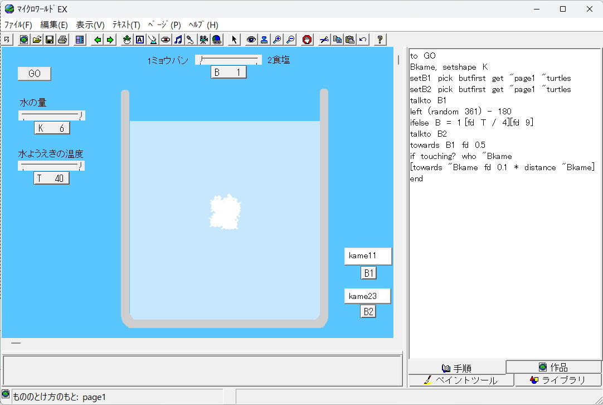
Task: Click the small arrow icon at toolbar start
Action: click(7, 40)
